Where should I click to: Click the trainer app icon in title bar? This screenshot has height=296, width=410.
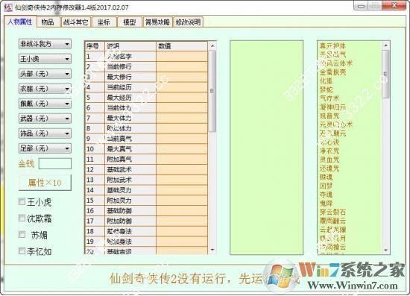(8, 7)
